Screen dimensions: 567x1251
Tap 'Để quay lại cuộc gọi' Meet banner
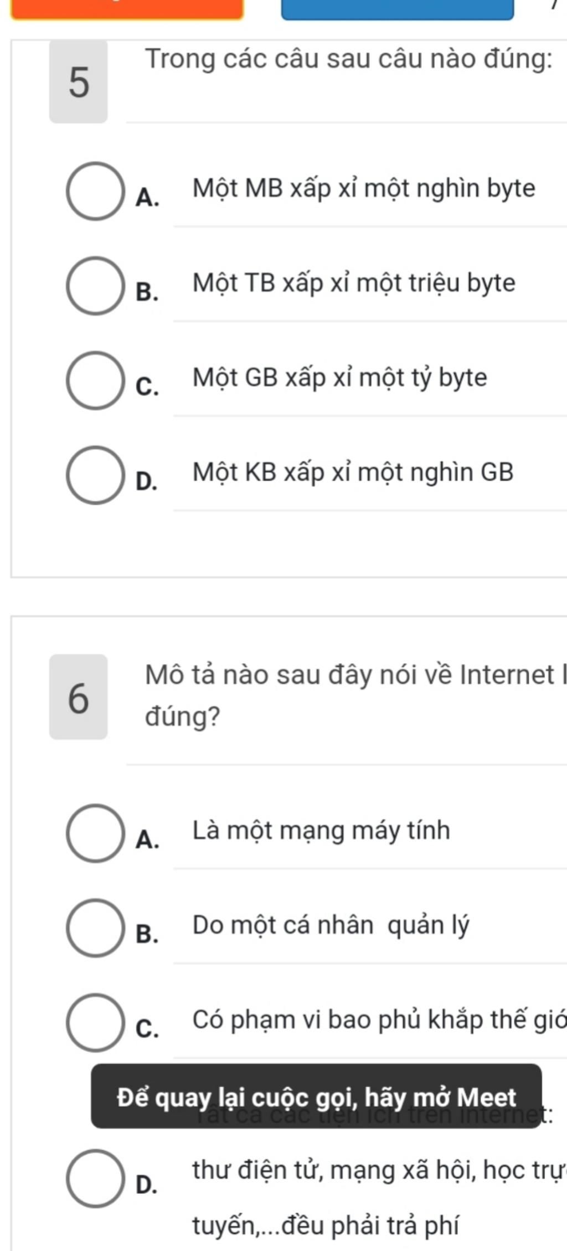tap(316, 1096)
